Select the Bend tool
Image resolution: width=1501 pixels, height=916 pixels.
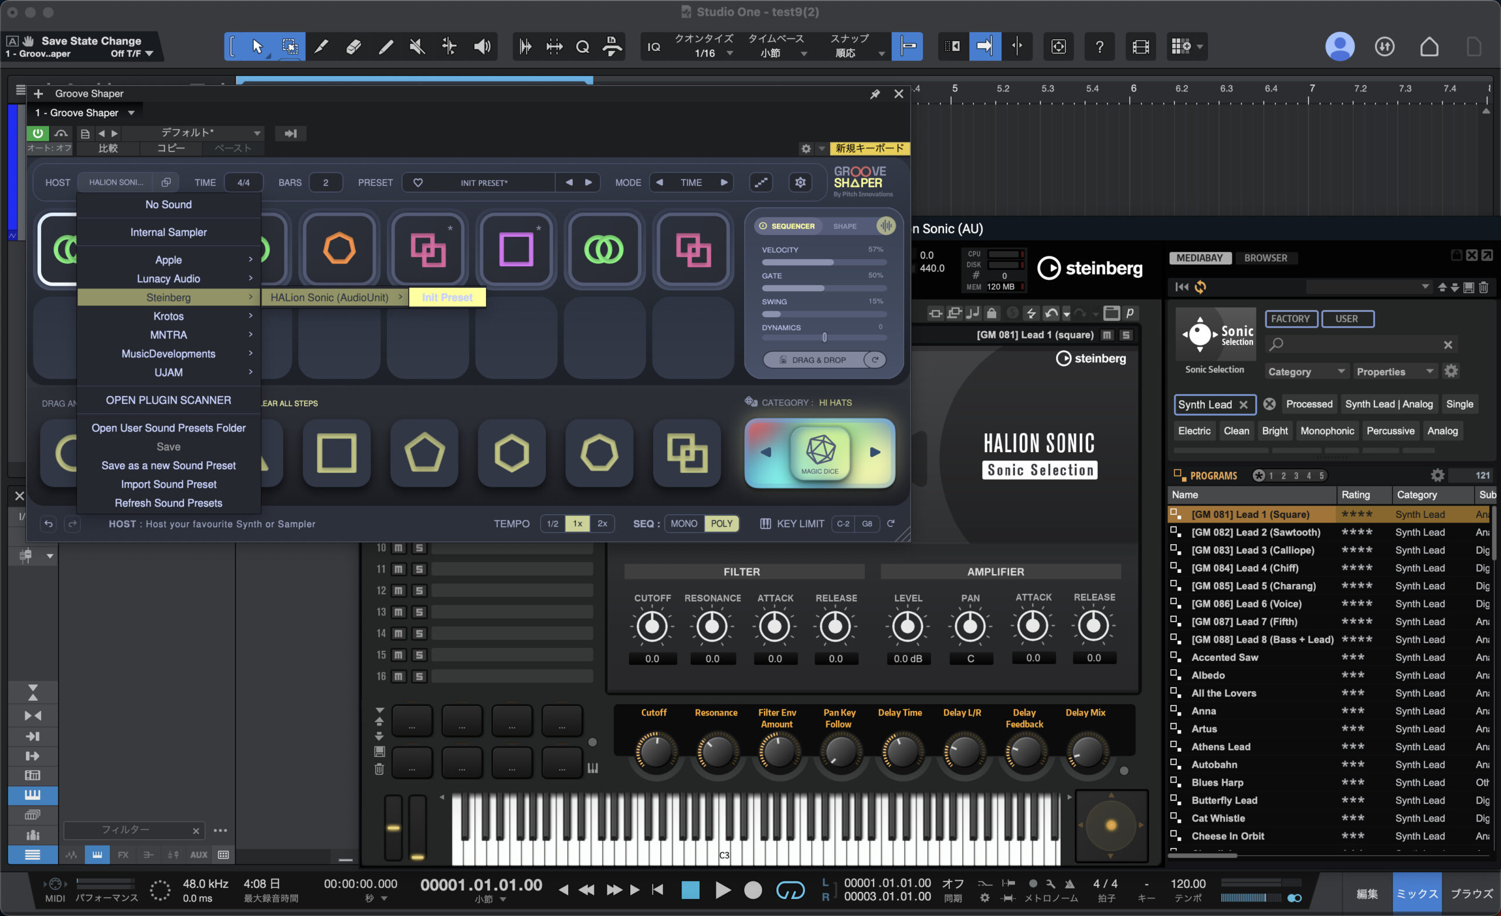[449, 46]
